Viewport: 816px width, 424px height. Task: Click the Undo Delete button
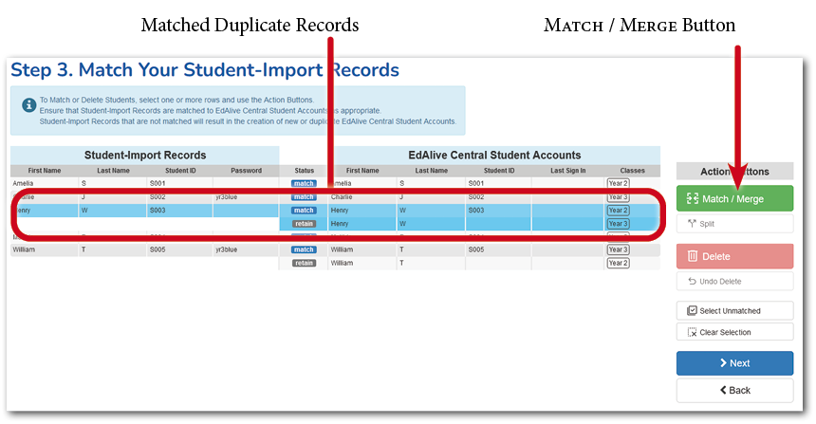click(734, 282)
